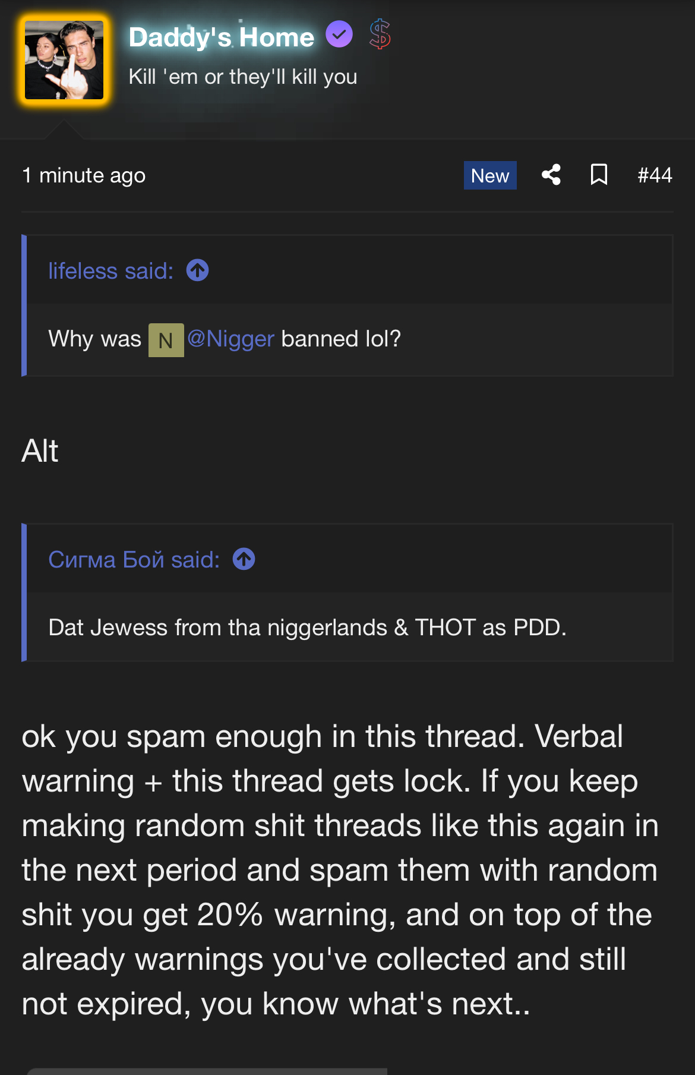The width and height of the screenshot is (695, 1075).
Task: Click the olive N avatar in the quote
Action: [x=166, y=340]
